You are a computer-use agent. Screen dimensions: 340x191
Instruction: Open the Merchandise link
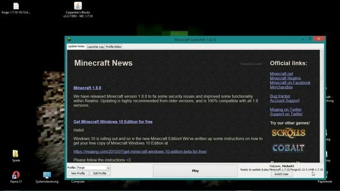(x=281, y=87)
